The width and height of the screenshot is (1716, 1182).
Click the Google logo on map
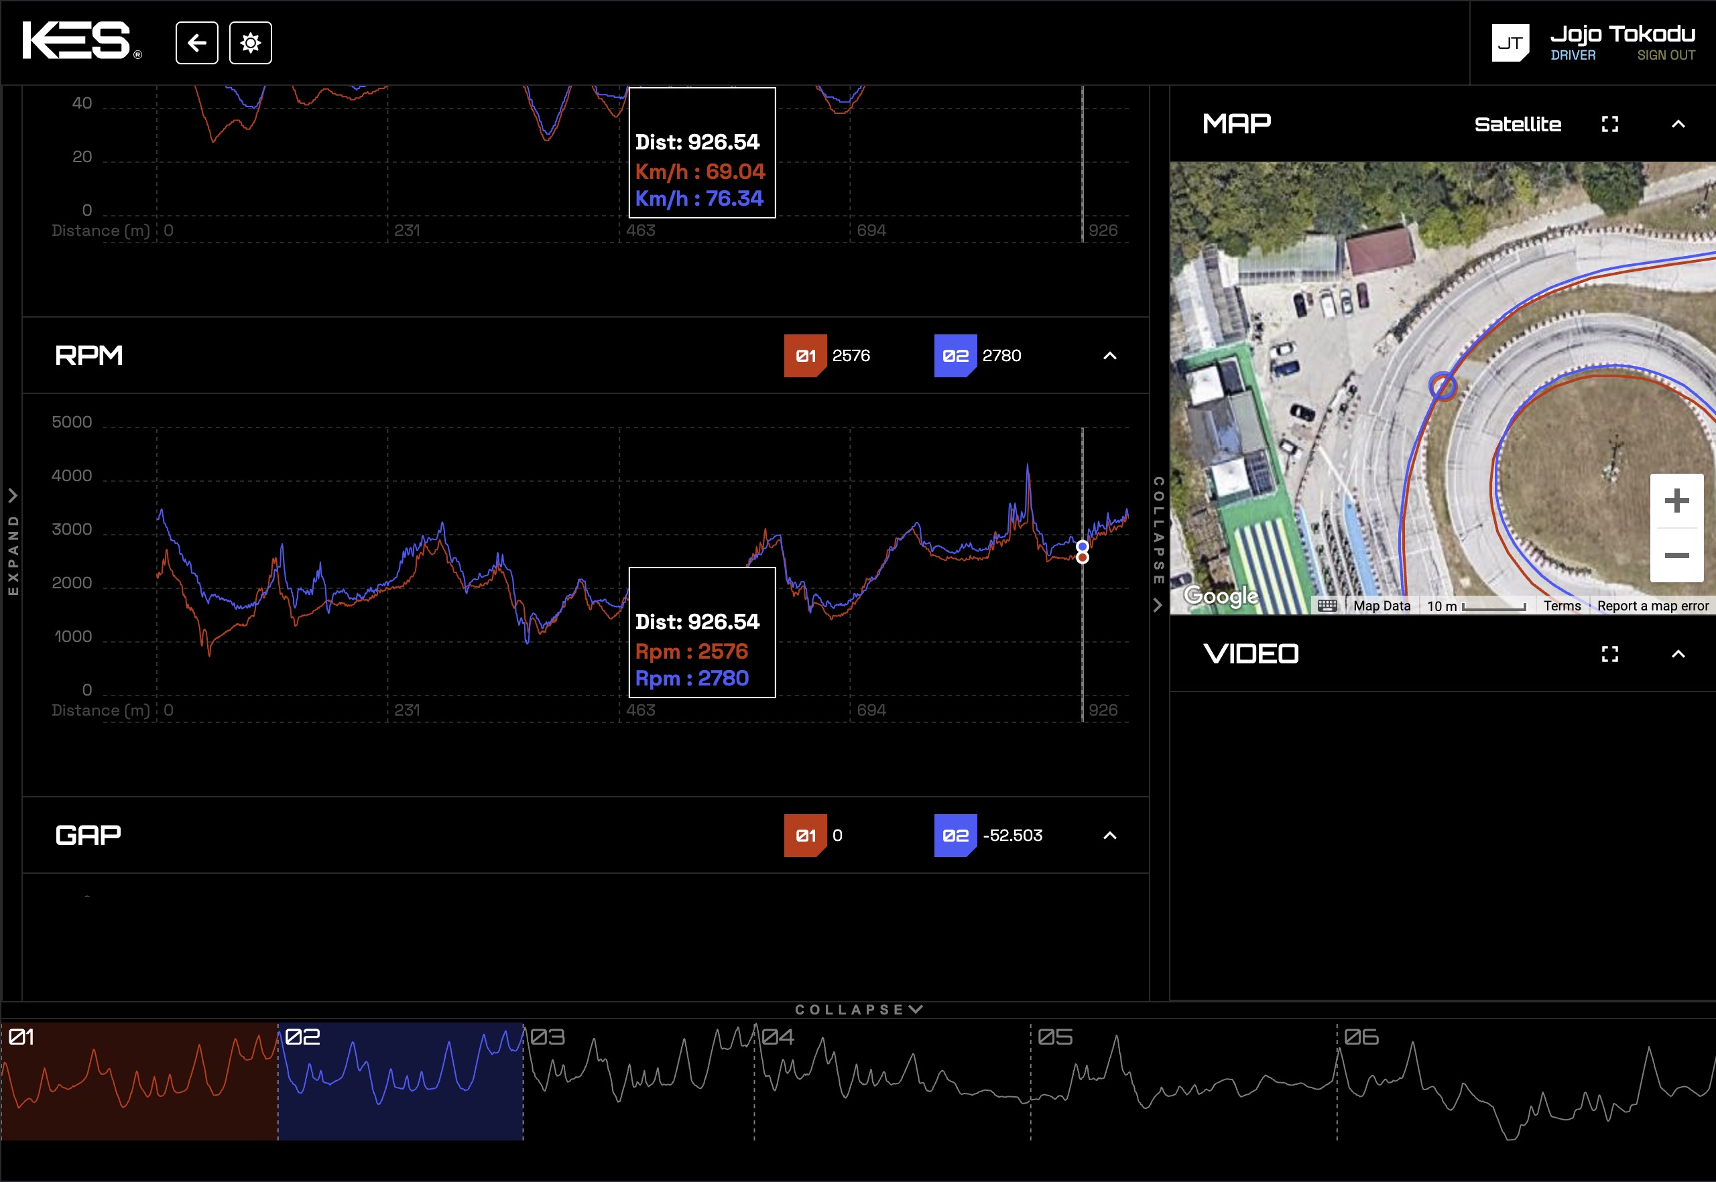coord(1221,596)
